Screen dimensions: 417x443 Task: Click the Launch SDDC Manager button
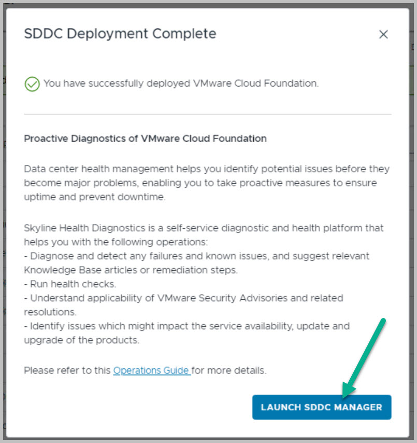click(321, 407)
